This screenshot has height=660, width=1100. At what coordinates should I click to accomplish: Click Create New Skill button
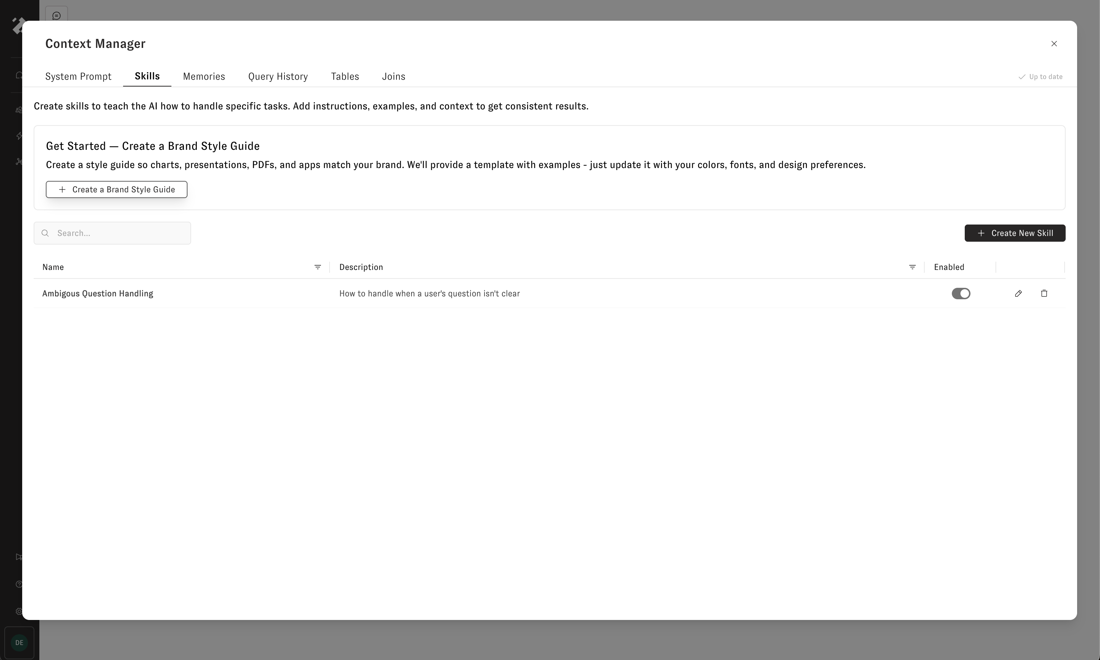tap(1014, 233)
